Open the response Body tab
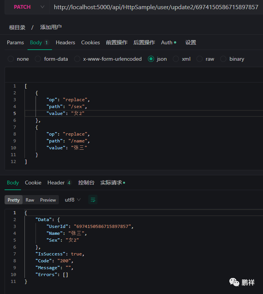Screen dimensions: 263x294 click(13, 183)
